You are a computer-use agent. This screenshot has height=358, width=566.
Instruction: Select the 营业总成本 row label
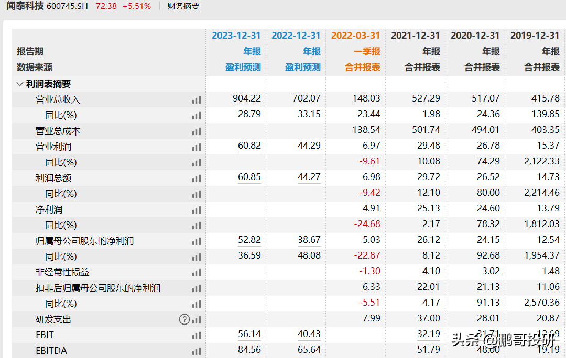58,131
